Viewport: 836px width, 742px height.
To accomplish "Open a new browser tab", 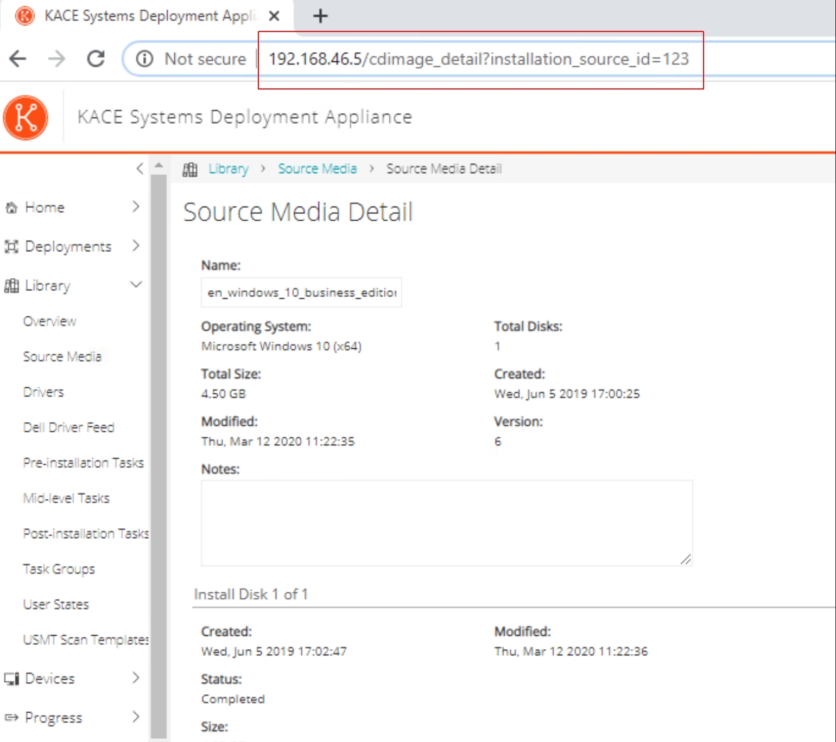I will pyautogui.click(x=320, y=16).
